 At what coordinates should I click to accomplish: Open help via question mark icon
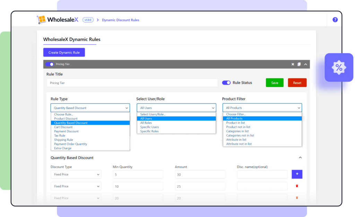tap(335, 20)
